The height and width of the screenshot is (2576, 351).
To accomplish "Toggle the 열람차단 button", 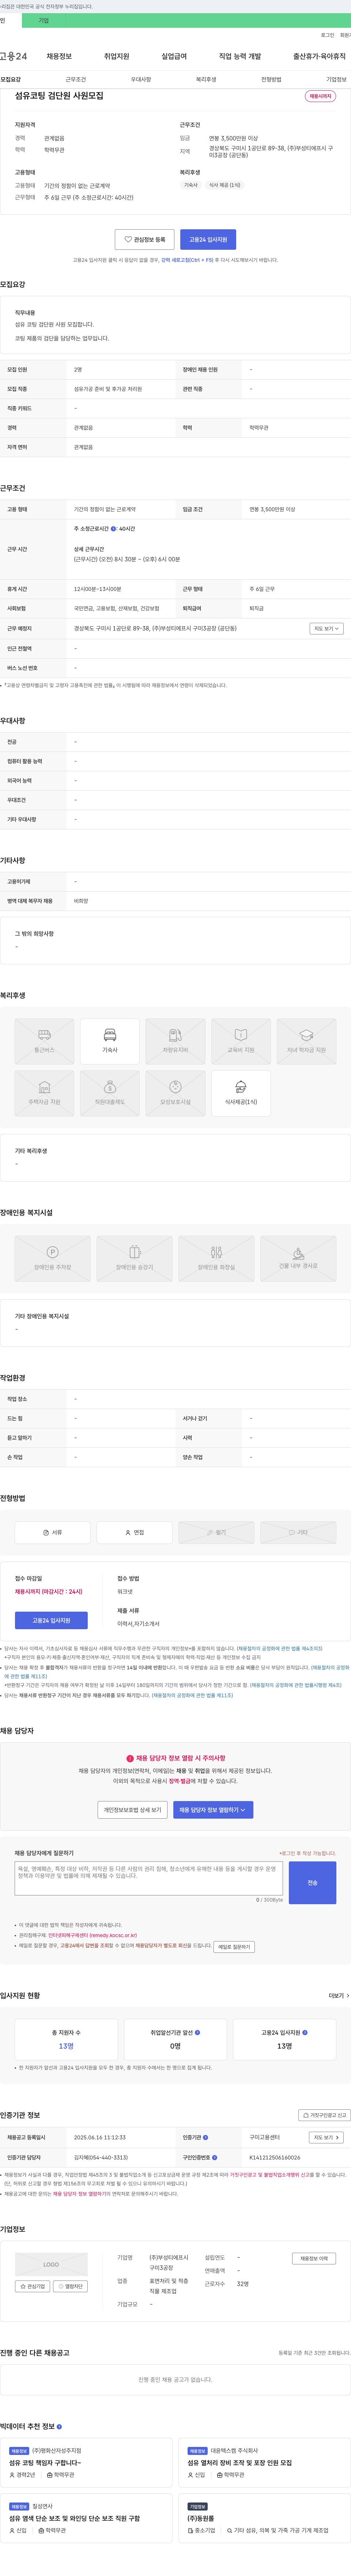I will coord(70,2286).
